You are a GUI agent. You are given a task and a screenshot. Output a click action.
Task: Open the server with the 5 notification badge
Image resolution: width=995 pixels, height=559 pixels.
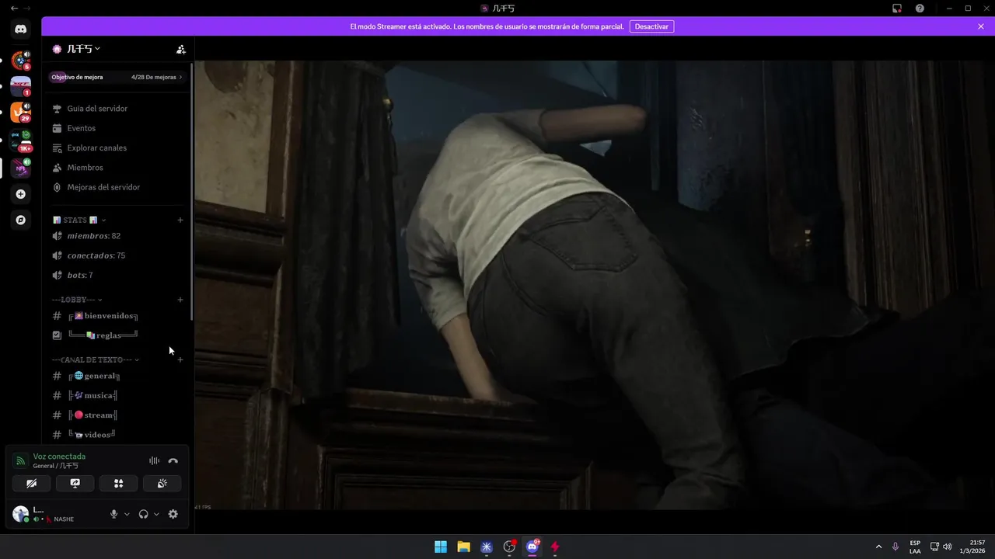tap(21, 60)
